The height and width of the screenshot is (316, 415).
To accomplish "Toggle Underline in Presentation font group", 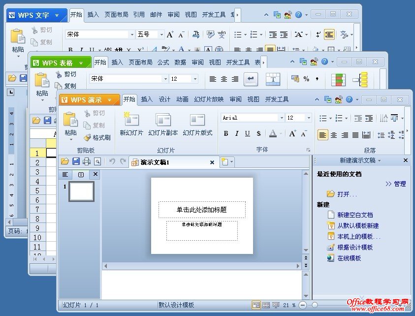I will click(x=248, y=134).
